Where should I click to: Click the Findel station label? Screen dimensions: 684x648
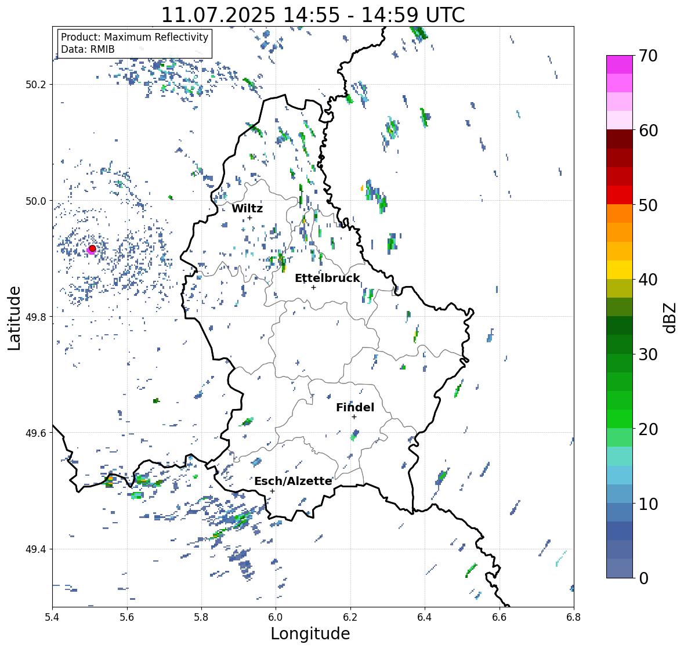(354, 407)
